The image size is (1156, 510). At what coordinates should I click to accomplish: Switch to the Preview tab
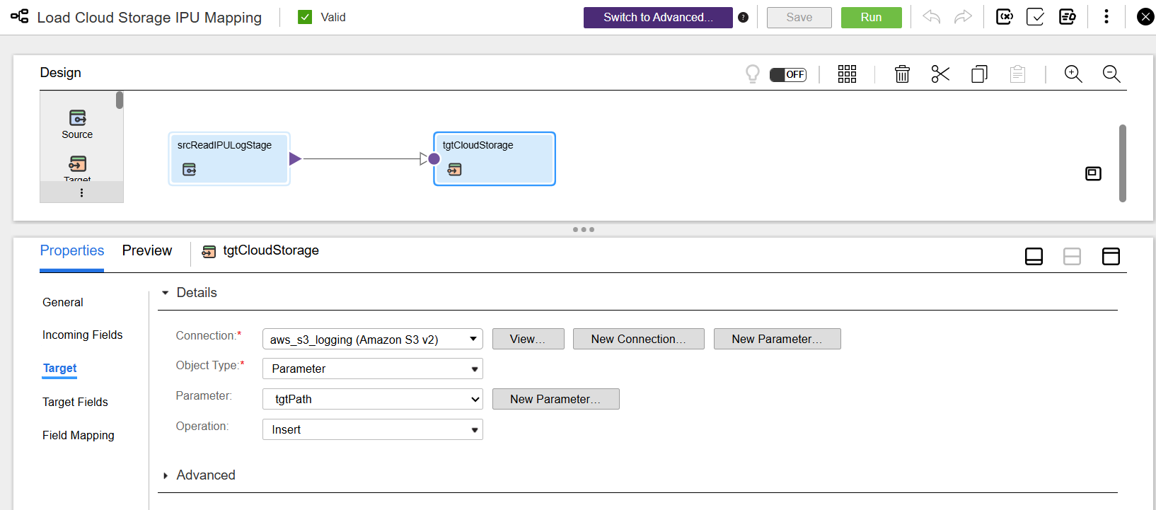tap(147, 250)
